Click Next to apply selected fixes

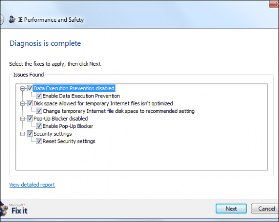pyautogui.click(x=231, y=208)
